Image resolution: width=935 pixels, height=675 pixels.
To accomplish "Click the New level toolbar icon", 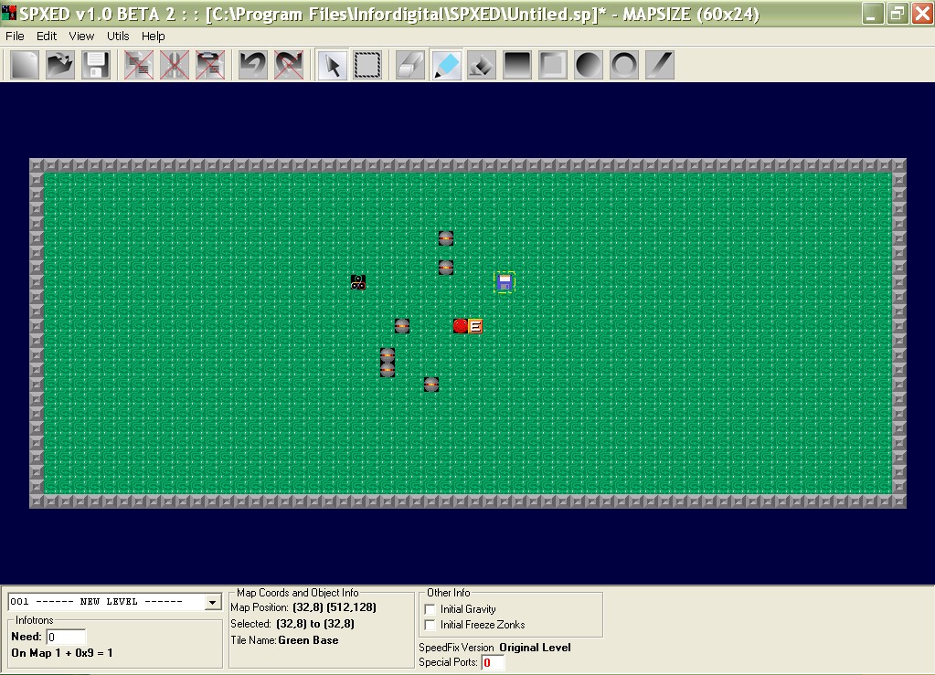I will (x=25, y=65).
